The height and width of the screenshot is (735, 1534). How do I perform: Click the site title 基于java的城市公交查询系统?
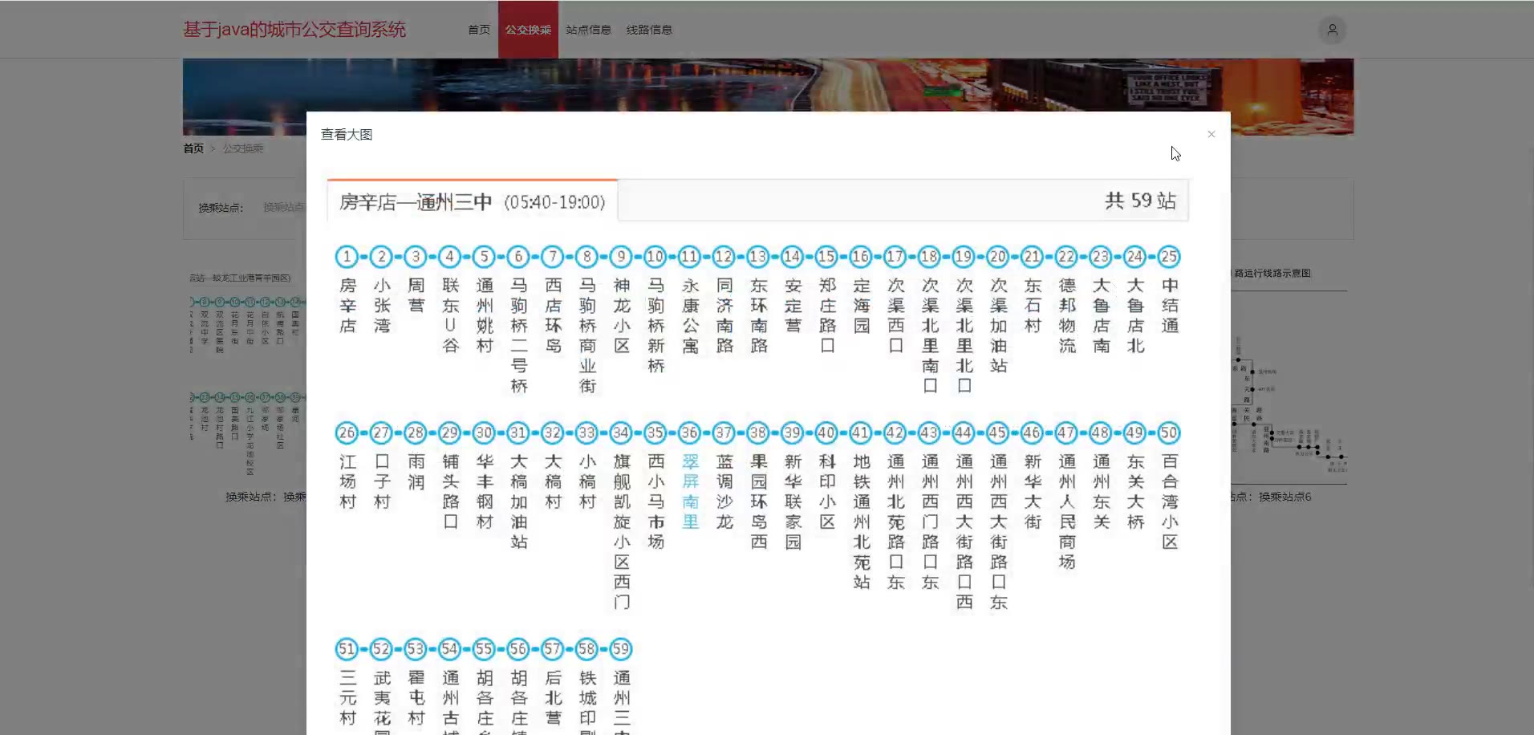(294, 30)
